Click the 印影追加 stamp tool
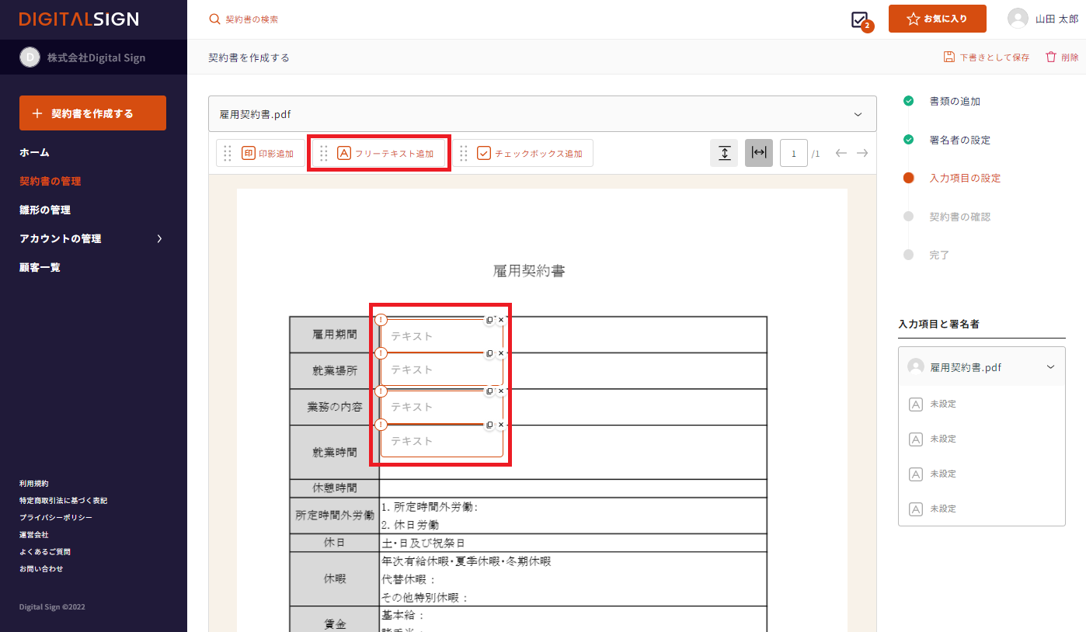 [268, 154]
